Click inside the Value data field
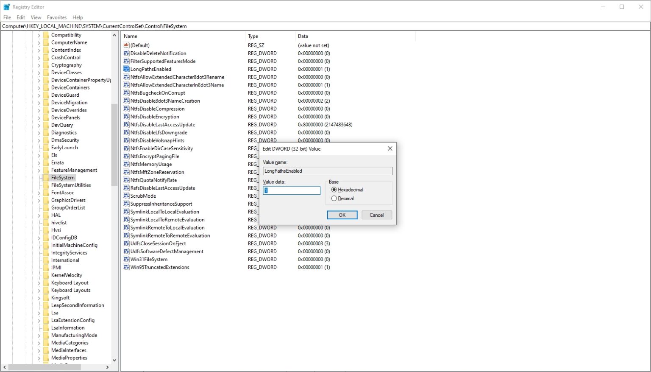The width and height of the screenshot is (651, 372). pyautogui.click(x=291, y=190)
